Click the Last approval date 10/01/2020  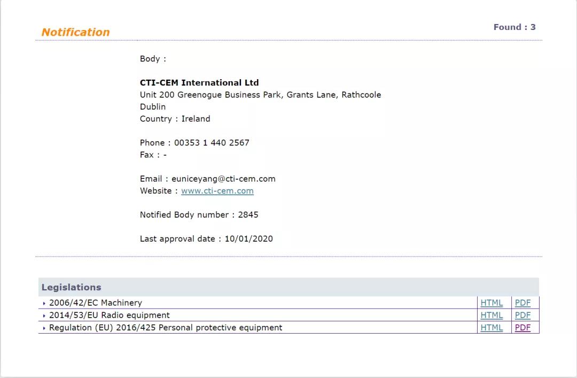(x=248, y=239)
